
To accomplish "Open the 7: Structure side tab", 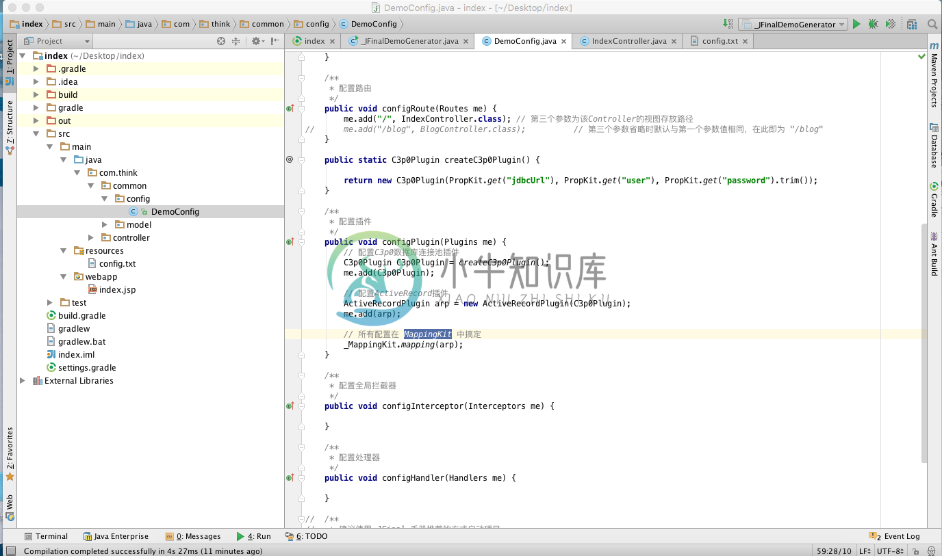I will [x=10, y=128].
